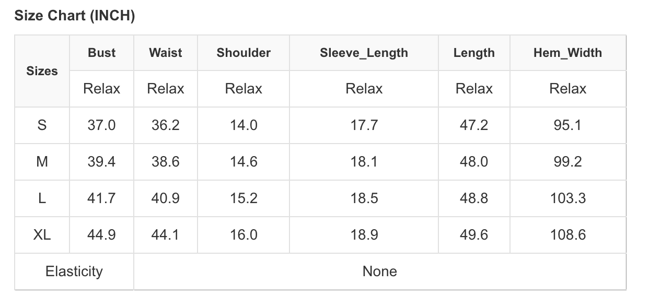The image size is (649, 307).
Task: Select the Bust column header
Action: tap(101, 53)
